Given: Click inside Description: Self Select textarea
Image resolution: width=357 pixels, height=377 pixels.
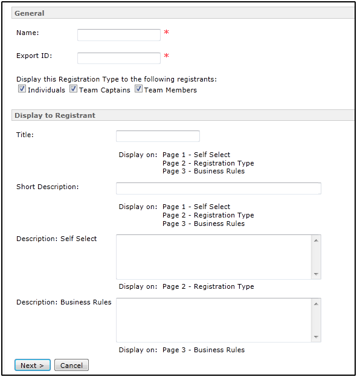Looking at the screenshot, I should coord(214,257).
